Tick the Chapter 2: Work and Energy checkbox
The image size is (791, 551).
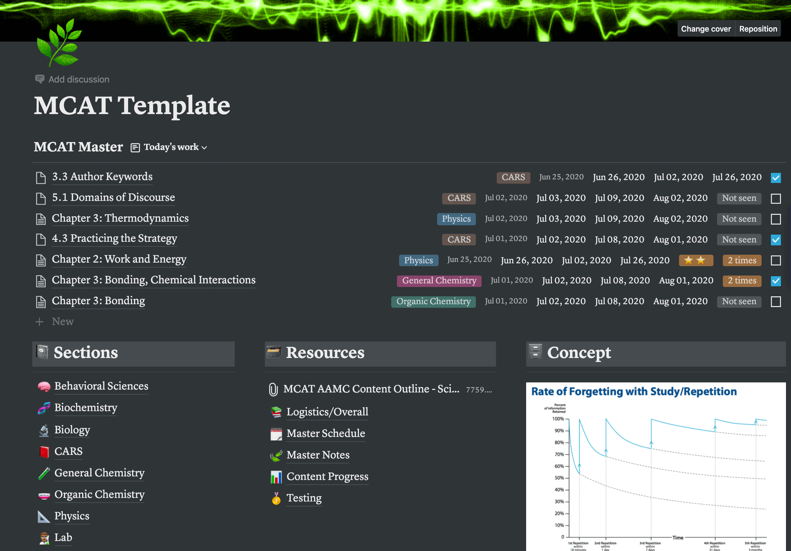pyautogui.click(x=776, y=260)
